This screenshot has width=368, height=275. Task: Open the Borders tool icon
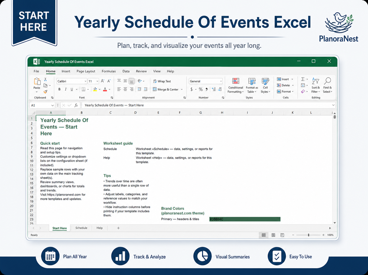coord(83,89)
